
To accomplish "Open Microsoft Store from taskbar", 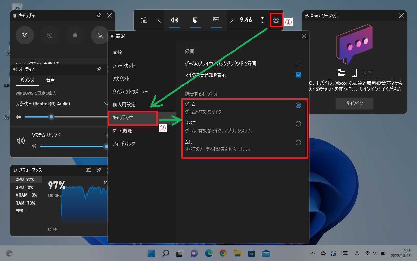I will pyautogui.click(x=252, y=253).
